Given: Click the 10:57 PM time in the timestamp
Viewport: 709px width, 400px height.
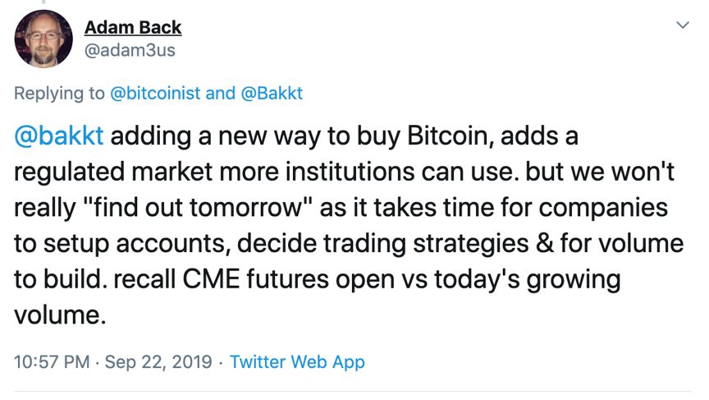Looking at the screenshot, I should (x=51, y=361).
